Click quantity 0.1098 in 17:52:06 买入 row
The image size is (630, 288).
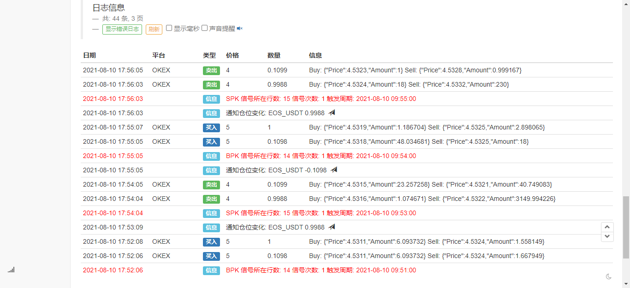coord(277,256)
